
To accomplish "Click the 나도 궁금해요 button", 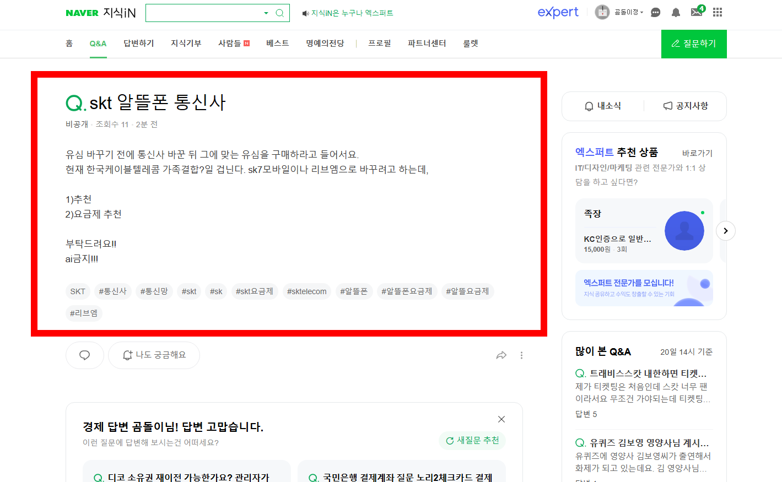I will pos(154,355).
